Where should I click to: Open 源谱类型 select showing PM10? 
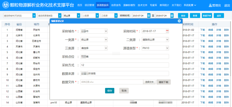tap(155, 48)
